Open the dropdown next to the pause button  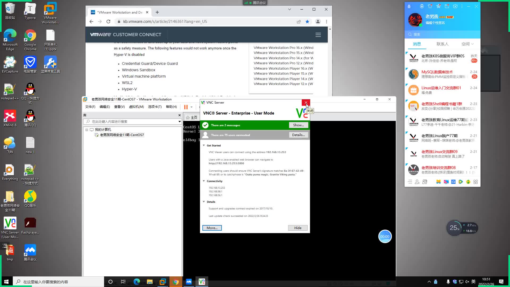192,107
